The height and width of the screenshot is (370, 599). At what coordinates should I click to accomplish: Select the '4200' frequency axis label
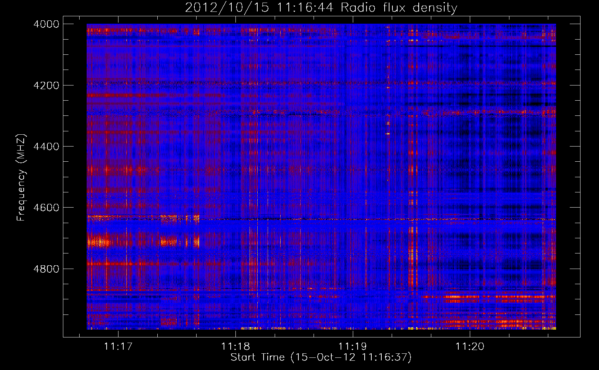point(46,85)
